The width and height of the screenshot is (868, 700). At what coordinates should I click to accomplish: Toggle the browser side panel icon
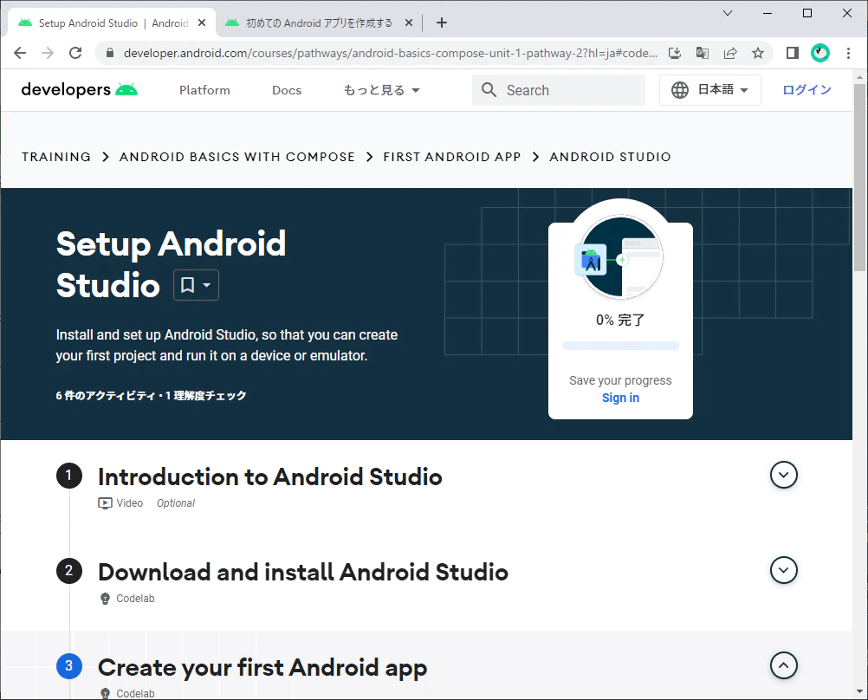(x=792, y=53)
